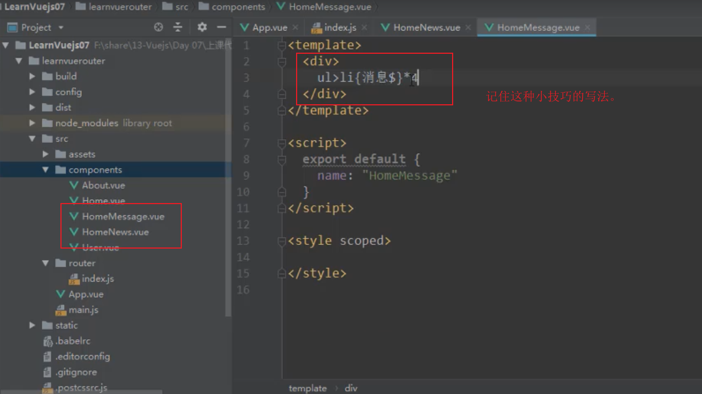Switch to the App.vue editor tab

point(270,27)
